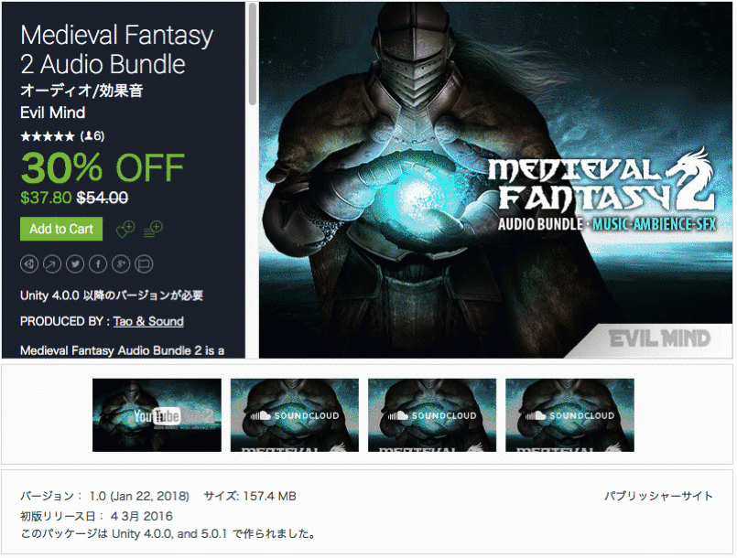Click the flag report icon

click(x=144, y=264)
